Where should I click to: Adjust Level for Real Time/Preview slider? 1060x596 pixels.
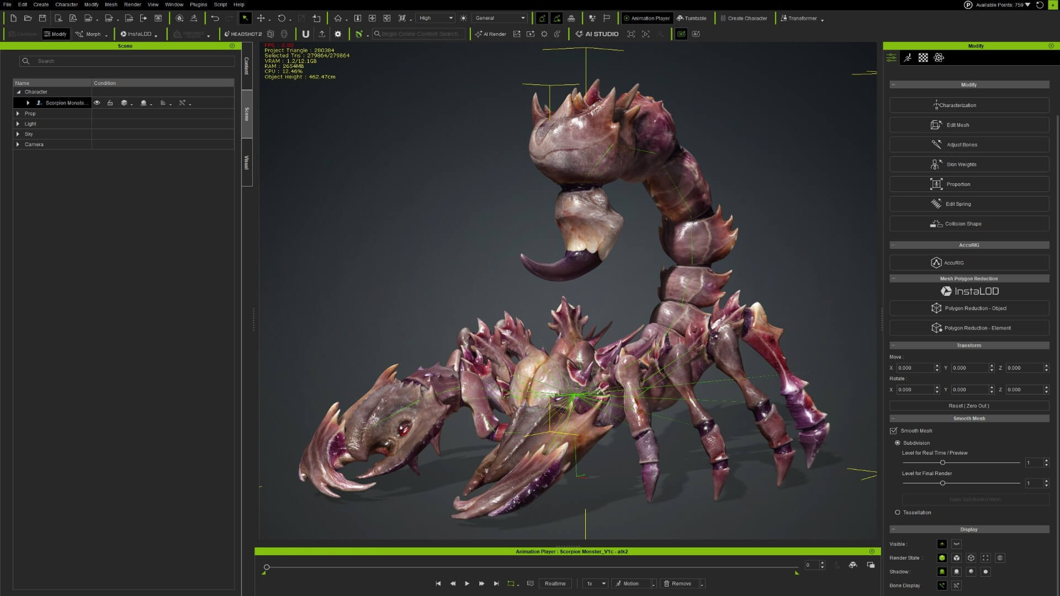click(942, 463)
